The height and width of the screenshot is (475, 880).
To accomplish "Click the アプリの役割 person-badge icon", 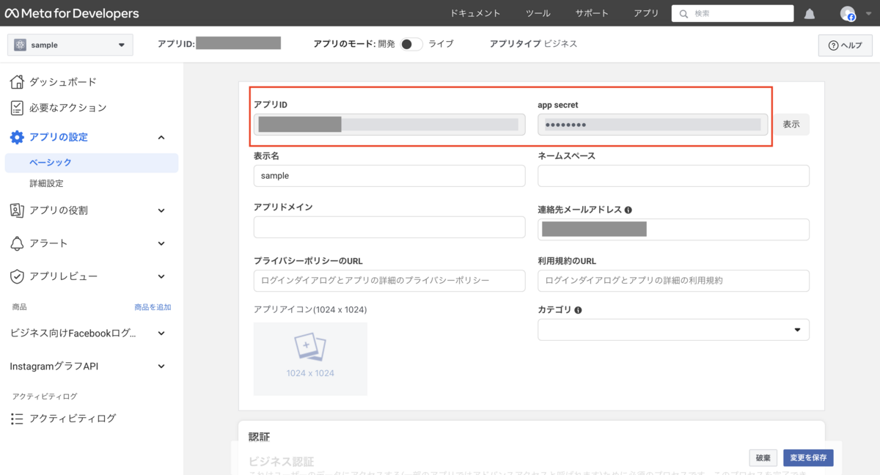I will coord(17,210).
